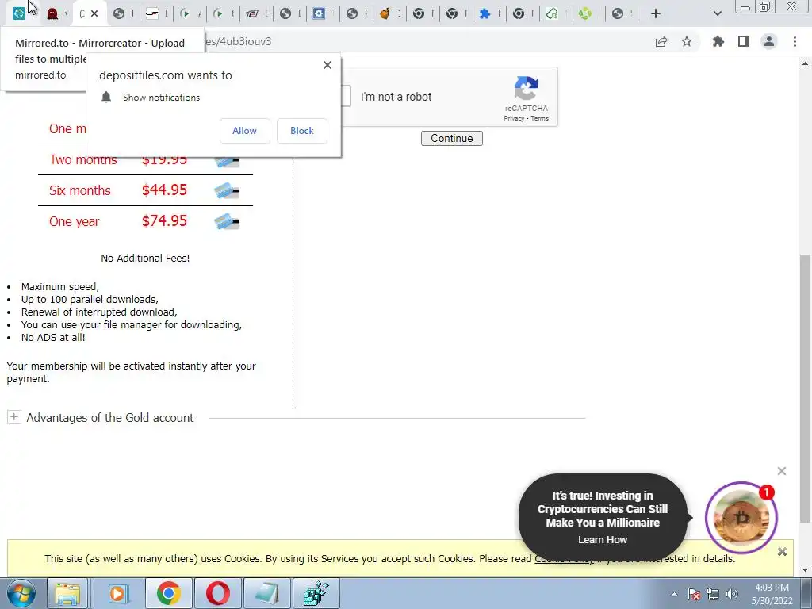The width and height of the screenshot is (812, 609).
Task: Open the notepad app in taskbar
Action: (x=267, y=594)
